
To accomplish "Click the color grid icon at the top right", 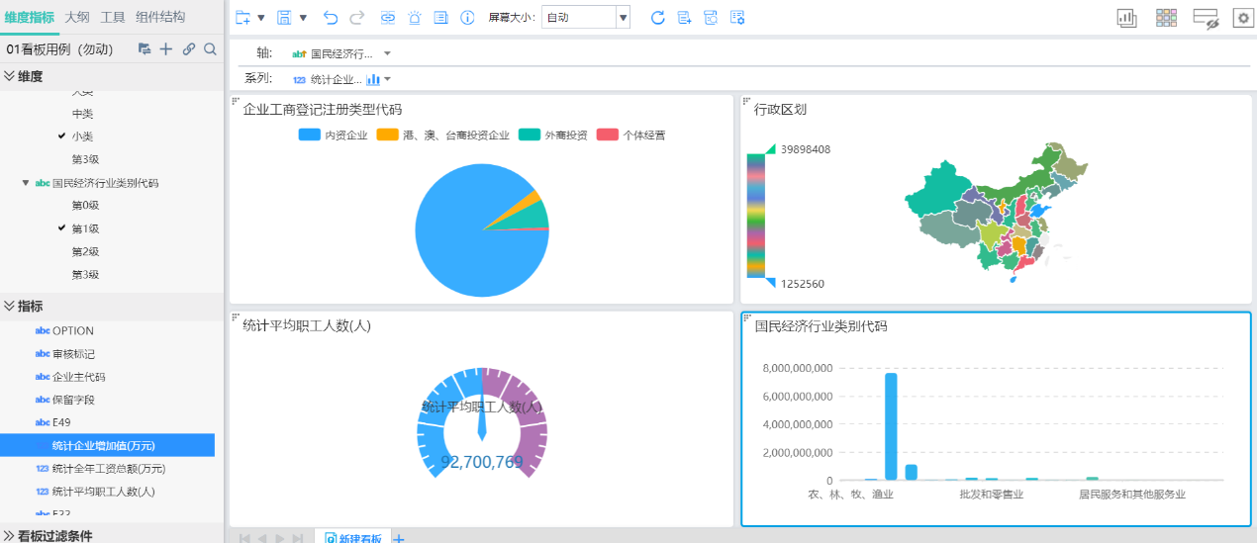I will point(1166,18).
